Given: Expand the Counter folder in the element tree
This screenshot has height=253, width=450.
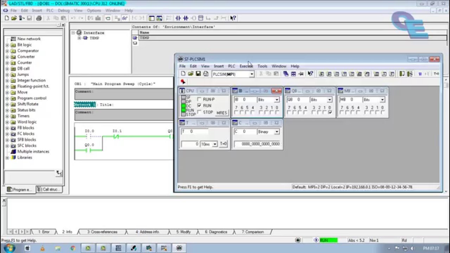Looking at the screenshot, I should pos(7,63).
